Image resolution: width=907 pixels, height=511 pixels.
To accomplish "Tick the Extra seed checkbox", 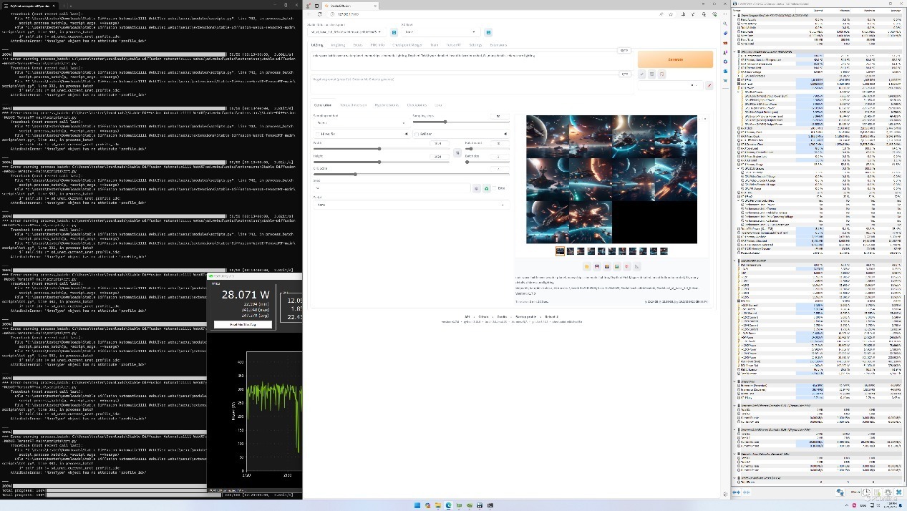I will [495, 188].
